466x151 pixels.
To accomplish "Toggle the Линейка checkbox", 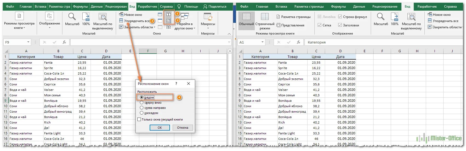I will click(319, 17).
